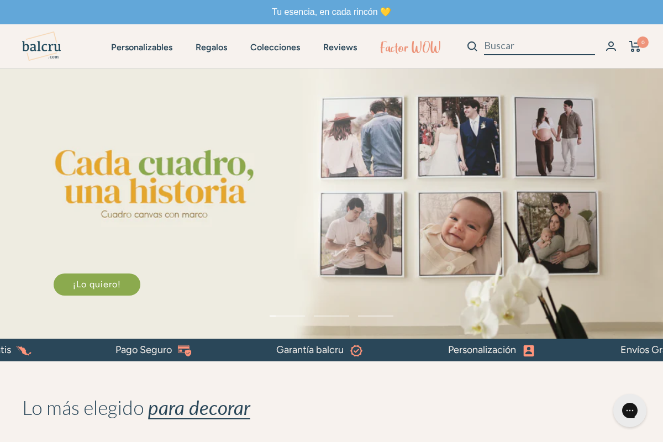The image size is (663, 442).
Task: Click the ID card icon beside Personalización
Action: click(529, 350)
